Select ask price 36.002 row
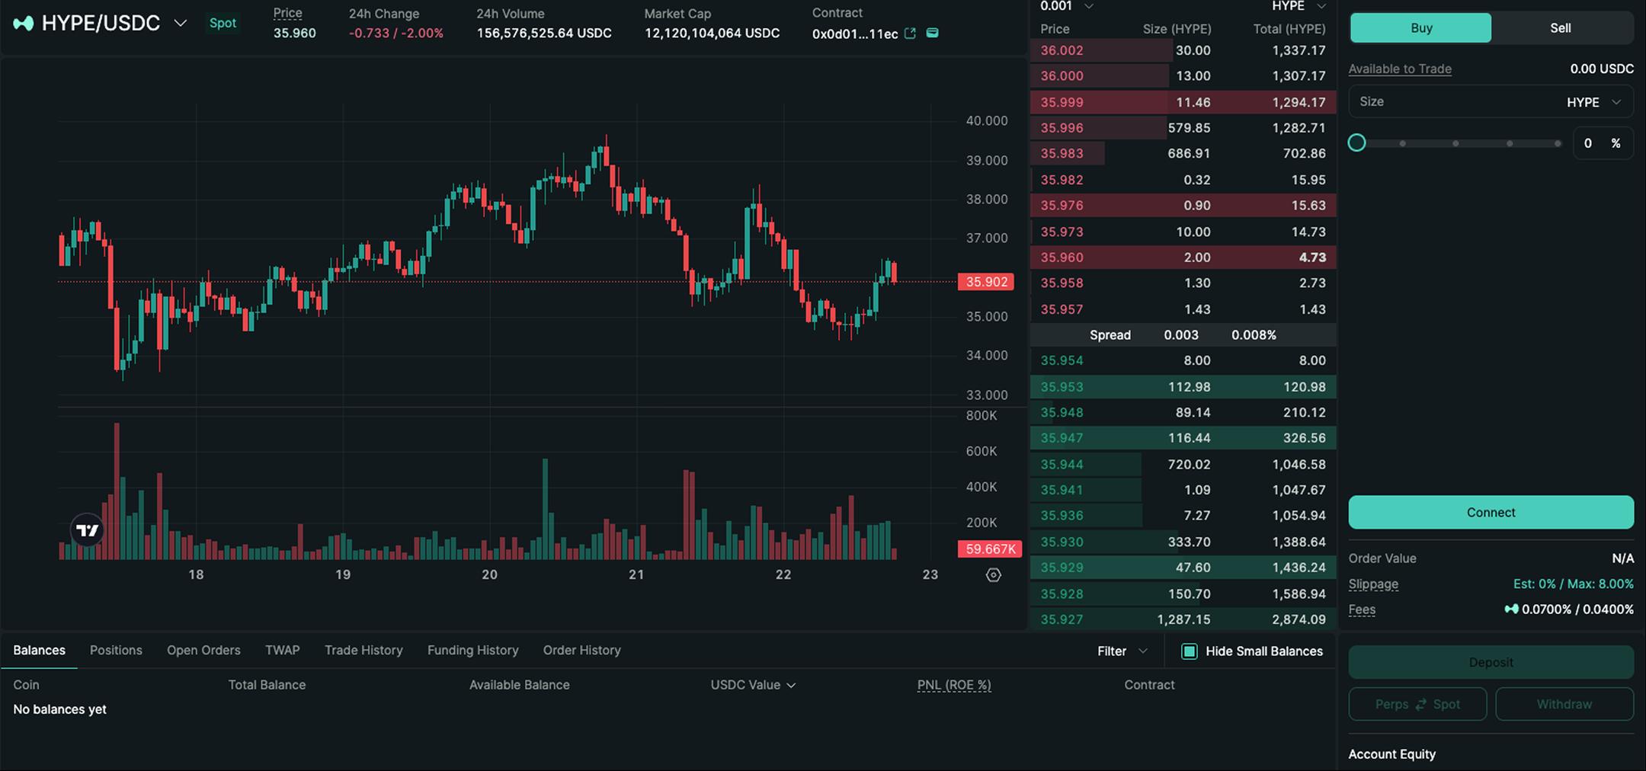The width and height of the screenshot is (1646, 771). (x=1183, y=50)
